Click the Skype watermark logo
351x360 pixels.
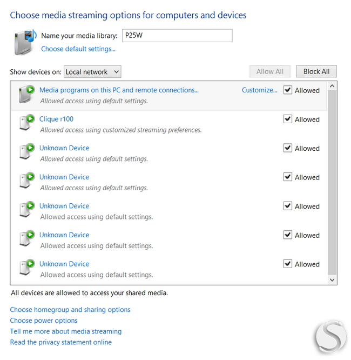coord(331,336)
